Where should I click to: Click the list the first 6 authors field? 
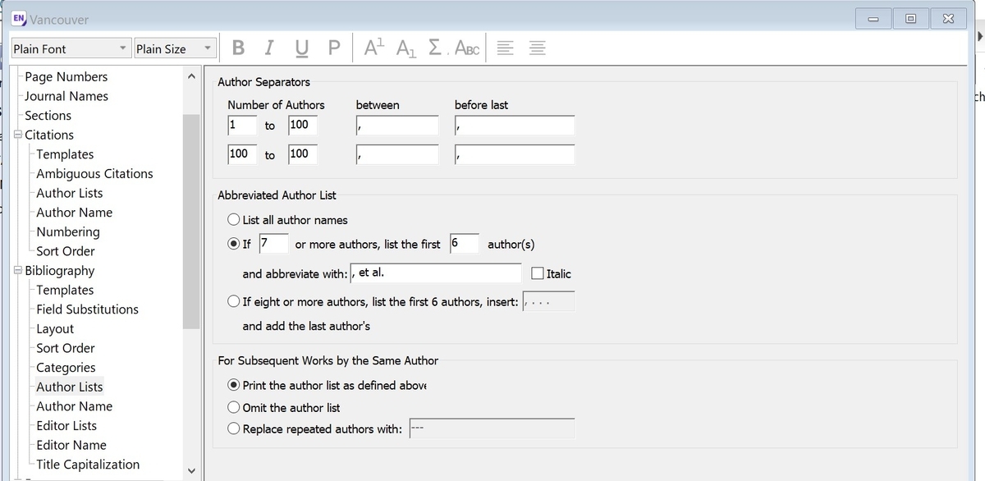465,244
